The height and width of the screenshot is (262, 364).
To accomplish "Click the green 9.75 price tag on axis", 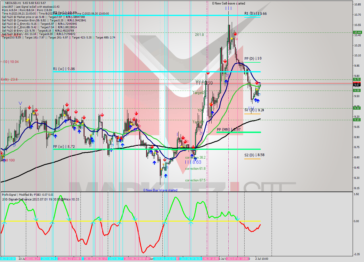I will click(x=357, y=79).
